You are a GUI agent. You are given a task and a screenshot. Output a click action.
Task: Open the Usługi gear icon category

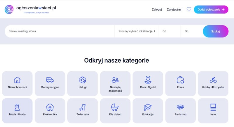[82, 80]
